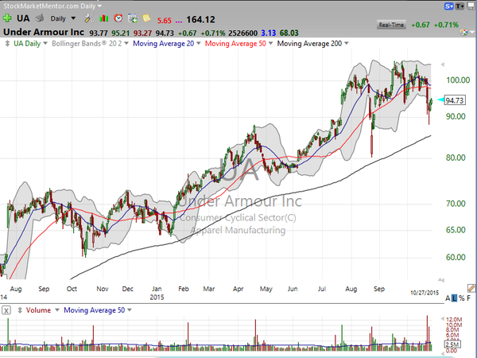The height and width of the screenshot is (358, 477).
Task: Expand the volume Moving Average 50 dropdown
Action: 130,310
